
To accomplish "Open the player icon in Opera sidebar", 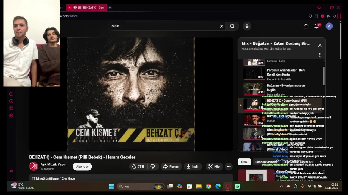I will [11, 94].
